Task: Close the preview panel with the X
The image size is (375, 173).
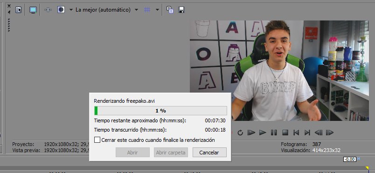Action: point(9,6)
